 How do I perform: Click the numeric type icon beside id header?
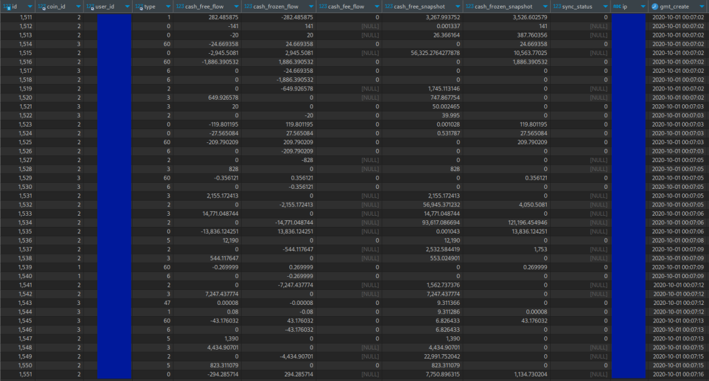(7, 7)
